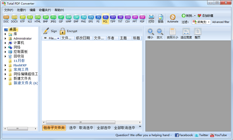Expand the 网络 tree node

tap(5, 47)
